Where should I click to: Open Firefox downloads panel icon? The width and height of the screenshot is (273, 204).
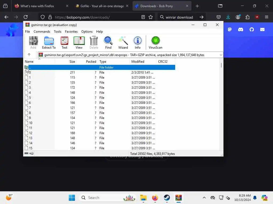228,17
